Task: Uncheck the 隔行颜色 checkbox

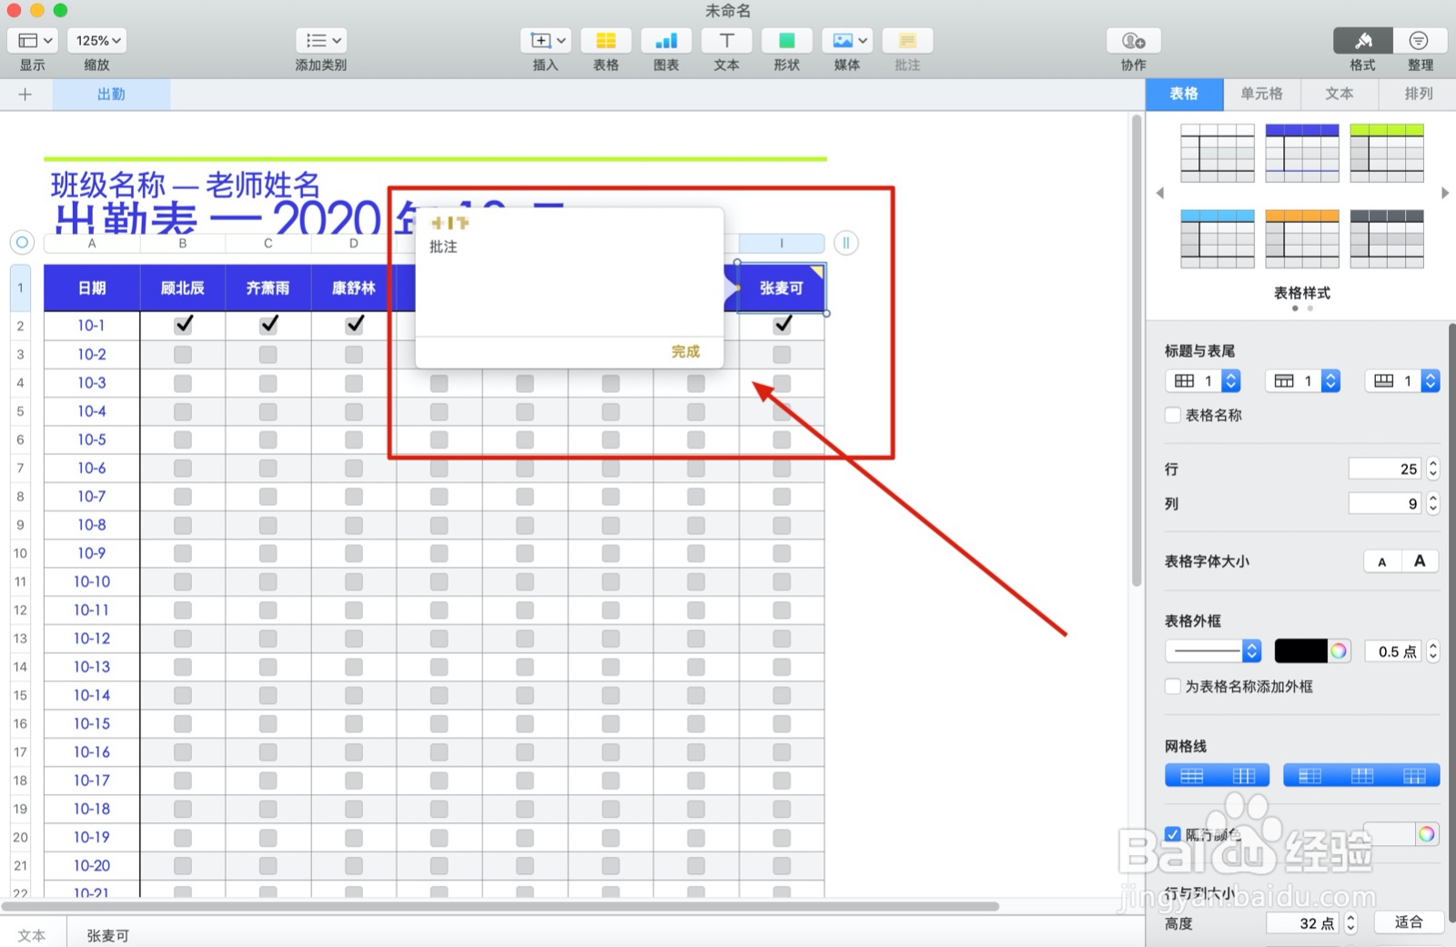Action: [1173, 834]
